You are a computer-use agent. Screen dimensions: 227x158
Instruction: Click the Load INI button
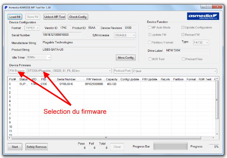[x=15, y=17]
